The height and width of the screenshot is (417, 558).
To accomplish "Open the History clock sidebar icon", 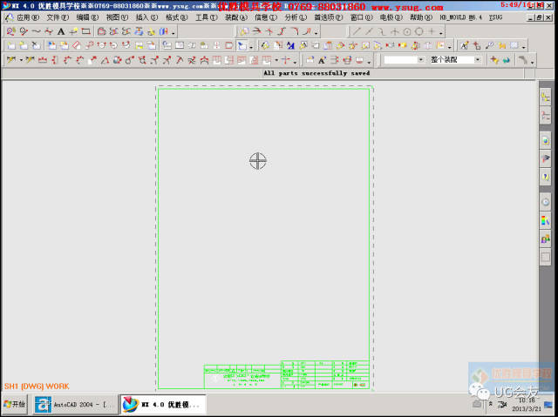I will 546,202.
